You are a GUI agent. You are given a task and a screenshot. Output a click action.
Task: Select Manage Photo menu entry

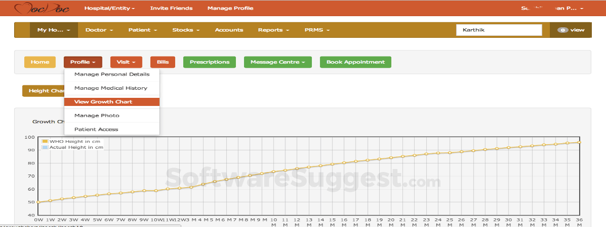click(112, 116)
